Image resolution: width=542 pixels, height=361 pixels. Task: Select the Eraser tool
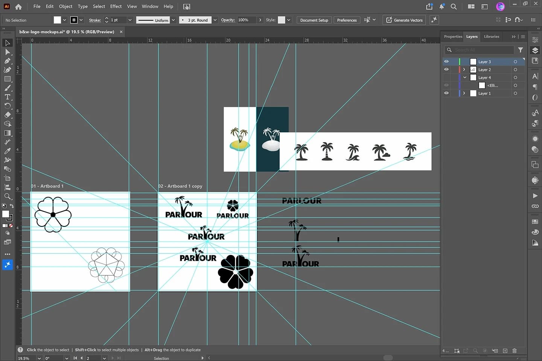(8, 115)
